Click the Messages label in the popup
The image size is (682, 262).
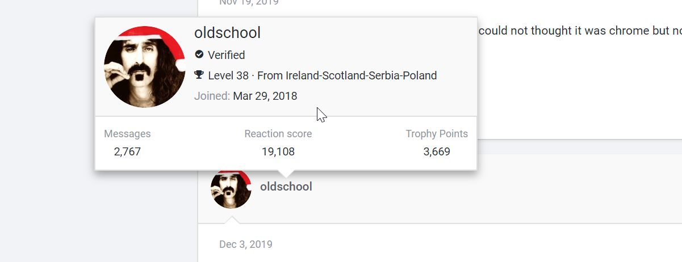127,134
